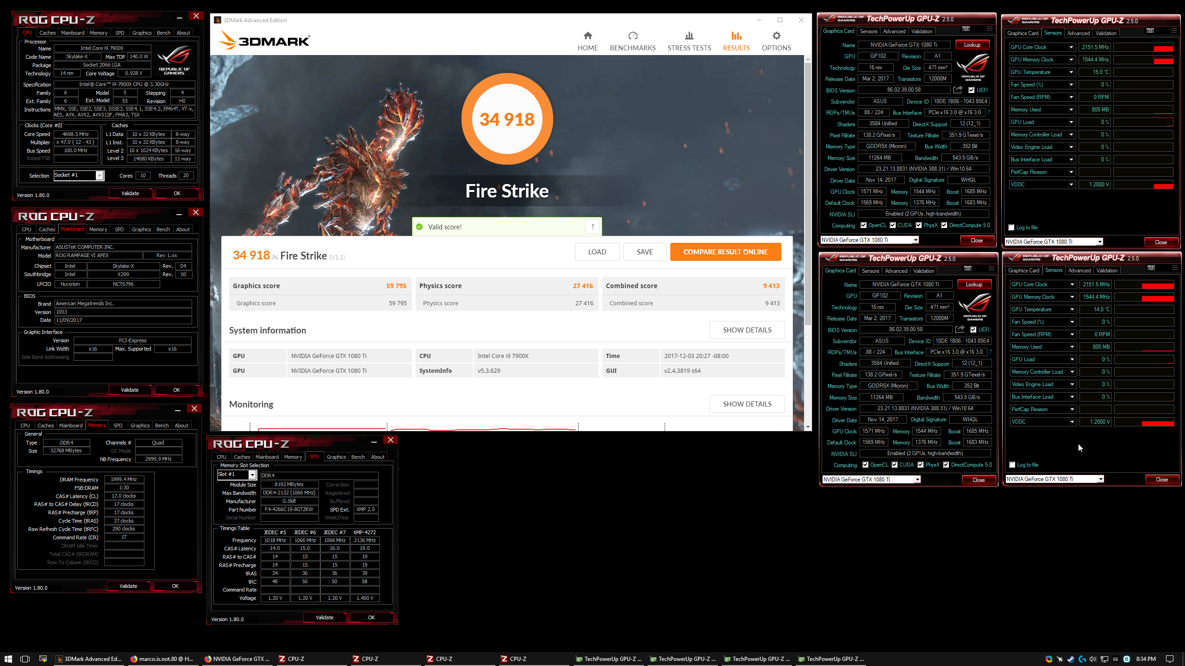Enable Log to file in Sensors window showing 14.0 °C
This screenshot has width=1185, height=666.
pos(1012,465)
